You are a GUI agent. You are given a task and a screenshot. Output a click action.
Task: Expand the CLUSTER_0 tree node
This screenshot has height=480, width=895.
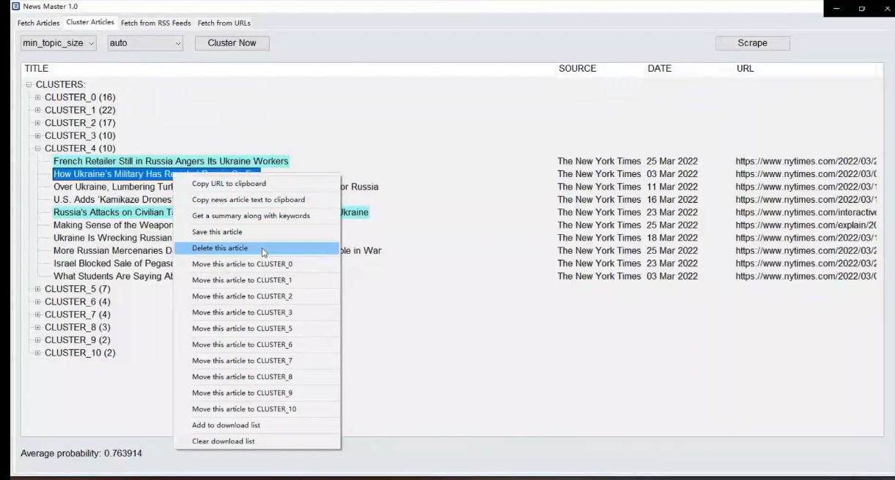[x=38, y=97]
